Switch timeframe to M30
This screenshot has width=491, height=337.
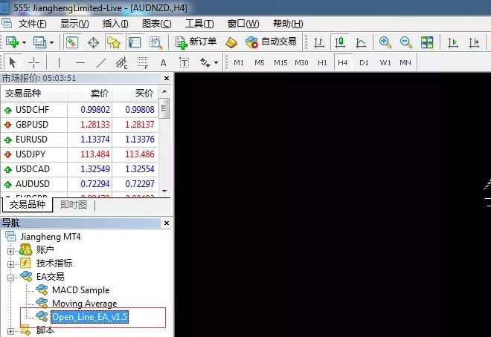point(301,63)
